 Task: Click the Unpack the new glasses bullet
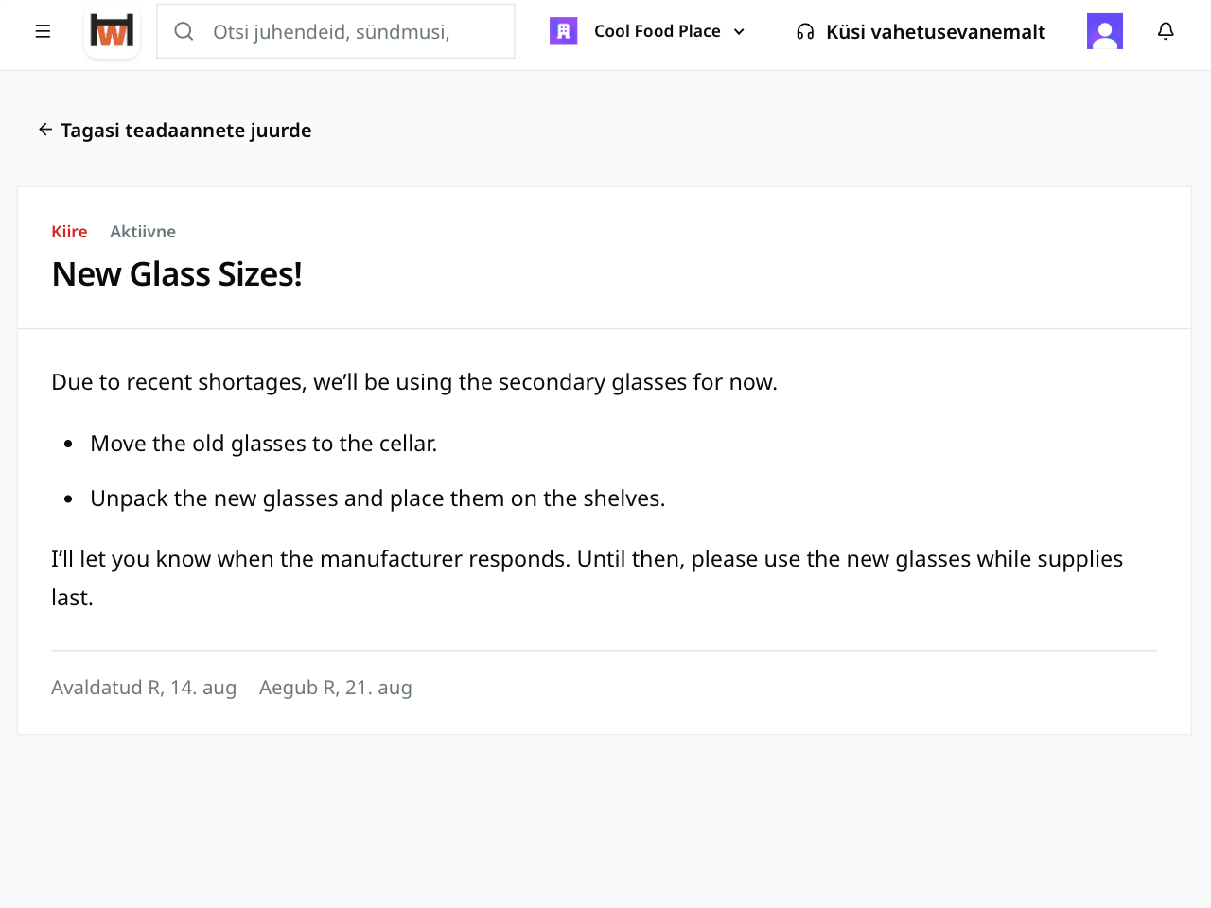click(x=377, y=498)
